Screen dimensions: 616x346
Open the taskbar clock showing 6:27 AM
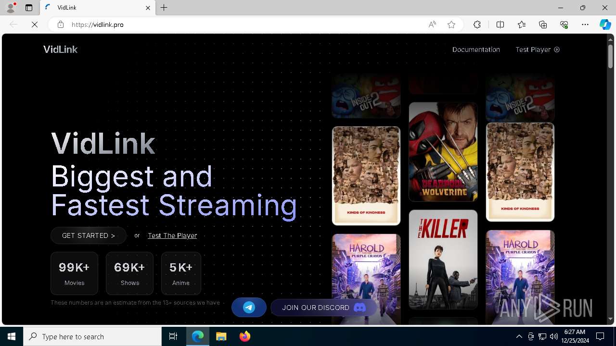click(574, 336)
